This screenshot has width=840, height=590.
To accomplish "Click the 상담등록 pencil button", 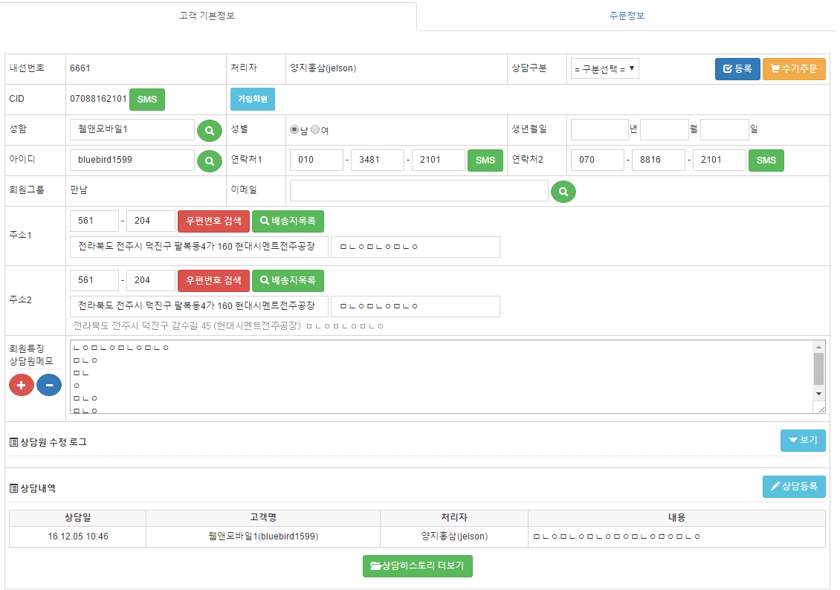I will (794, 487).
